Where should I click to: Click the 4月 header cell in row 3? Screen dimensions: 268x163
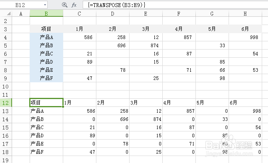179,29
